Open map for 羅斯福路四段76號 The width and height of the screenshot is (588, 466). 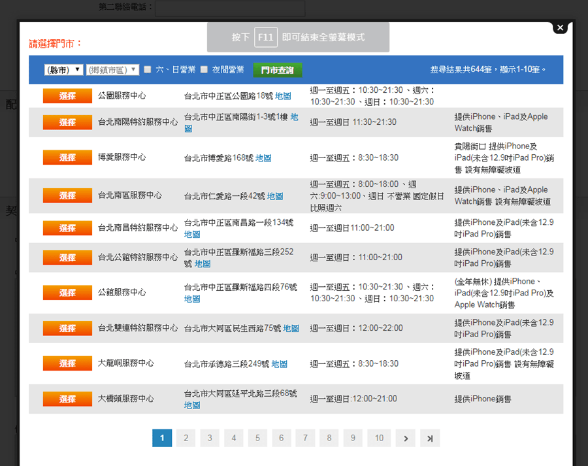tap(192, 299)
